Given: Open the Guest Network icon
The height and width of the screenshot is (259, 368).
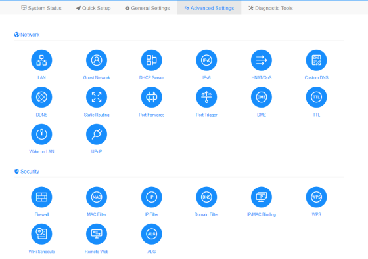Looking at the screenshot, I should click(x=97, y=60).
